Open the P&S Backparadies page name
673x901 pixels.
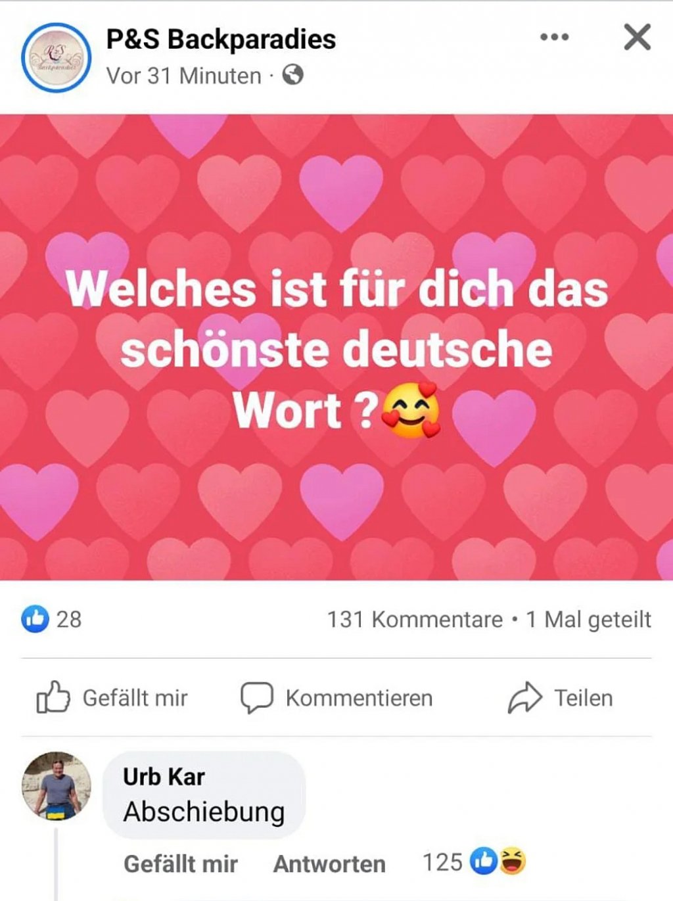[x=221, y=39]
